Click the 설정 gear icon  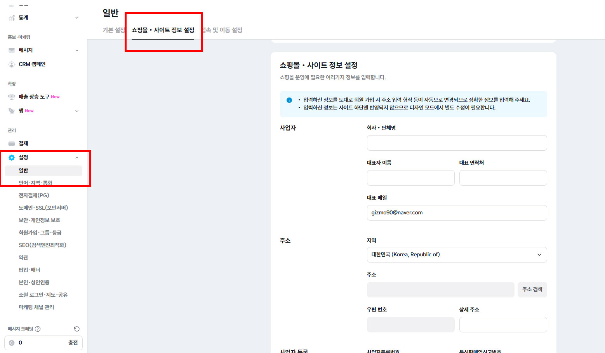point(12,158)
